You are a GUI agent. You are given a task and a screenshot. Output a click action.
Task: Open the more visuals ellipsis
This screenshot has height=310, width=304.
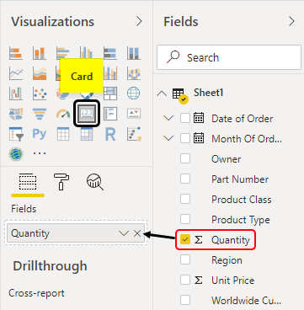(40, 153)
